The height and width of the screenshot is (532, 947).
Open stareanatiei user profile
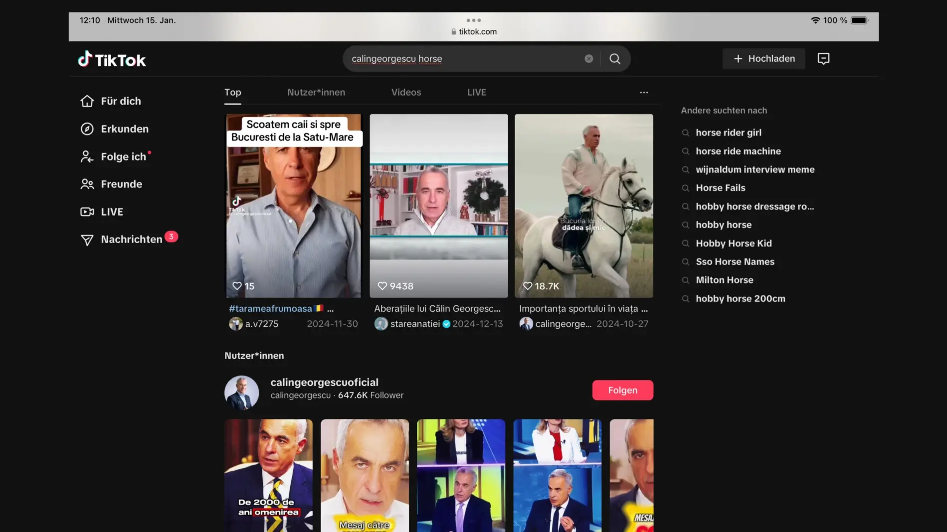415,324
